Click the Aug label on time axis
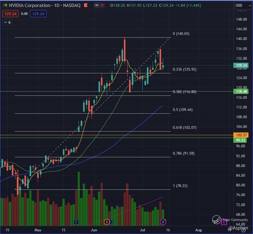 199,230
